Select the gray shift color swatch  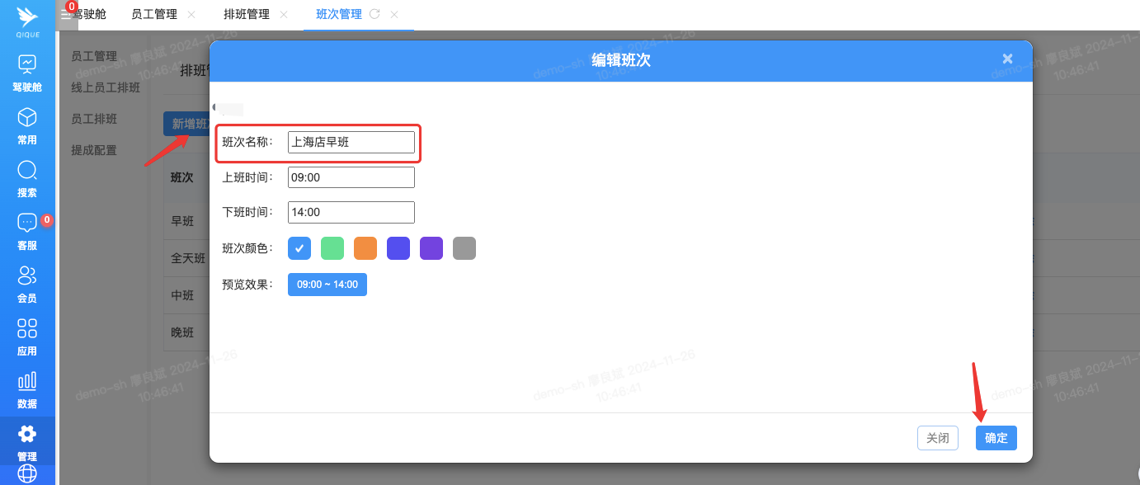point(464,248)
